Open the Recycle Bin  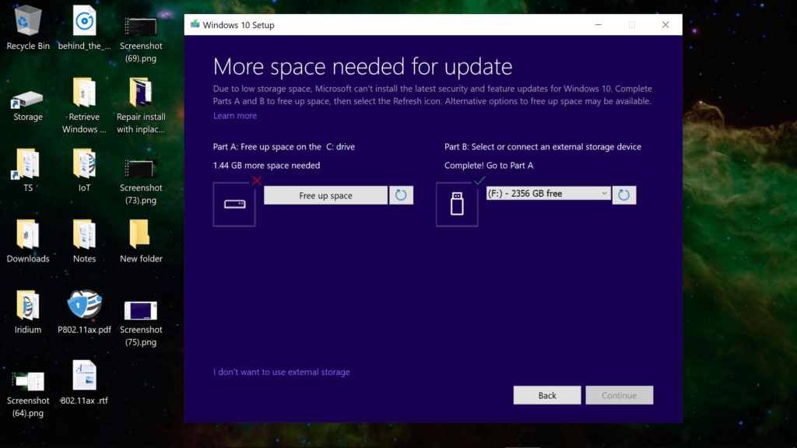point(28,23)
